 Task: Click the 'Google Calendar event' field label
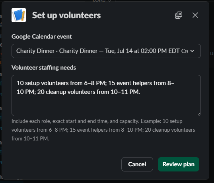[42, 37]
